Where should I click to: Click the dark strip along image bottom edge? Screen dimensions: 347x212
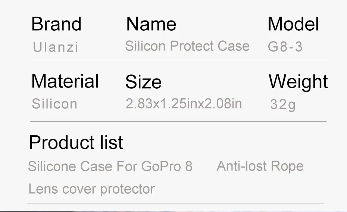(x=173, y=211)
